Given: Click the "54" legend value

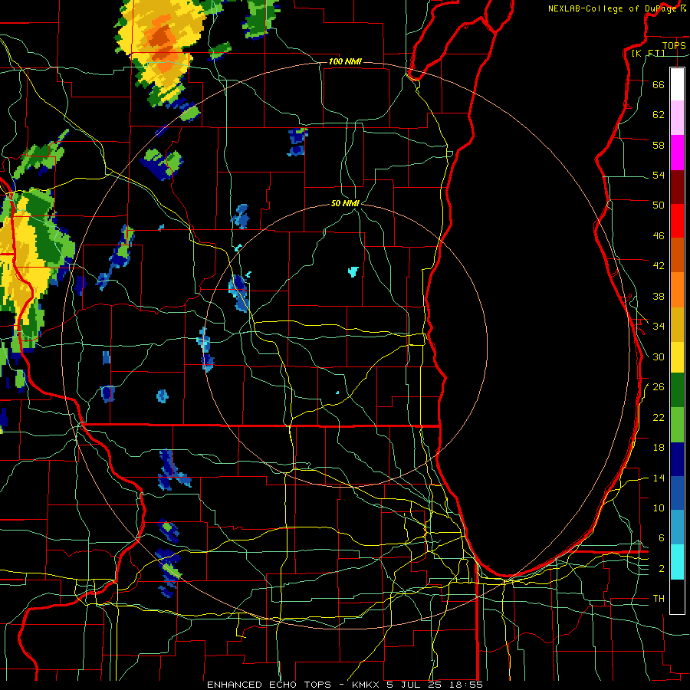Looking at the screenshot, I should [659, 175].
